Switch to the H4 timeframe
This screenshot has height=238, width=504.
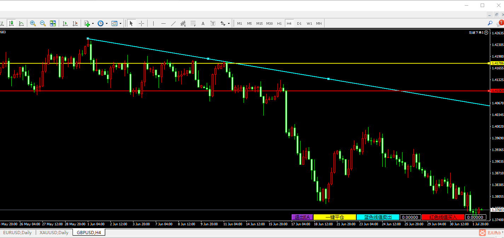coord(289,23)
